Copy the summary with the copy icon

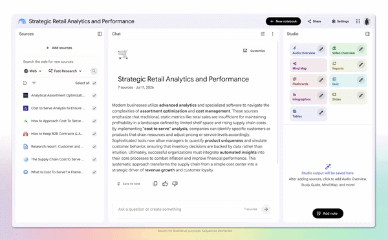(x=155, y=184)
